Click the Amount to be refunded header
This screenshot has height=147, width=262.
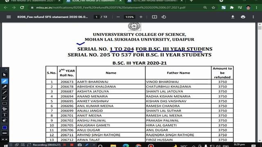[x=222, y=73]
